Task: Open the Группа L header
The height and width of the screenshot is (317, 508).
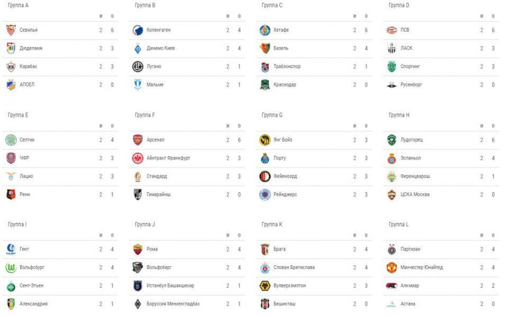Action: tap(398, 225)
